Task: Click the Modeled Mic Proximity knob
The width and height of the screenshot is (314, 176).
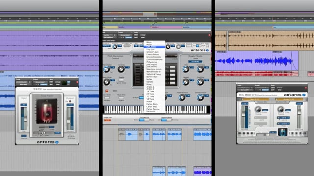Action: [281, 110]
